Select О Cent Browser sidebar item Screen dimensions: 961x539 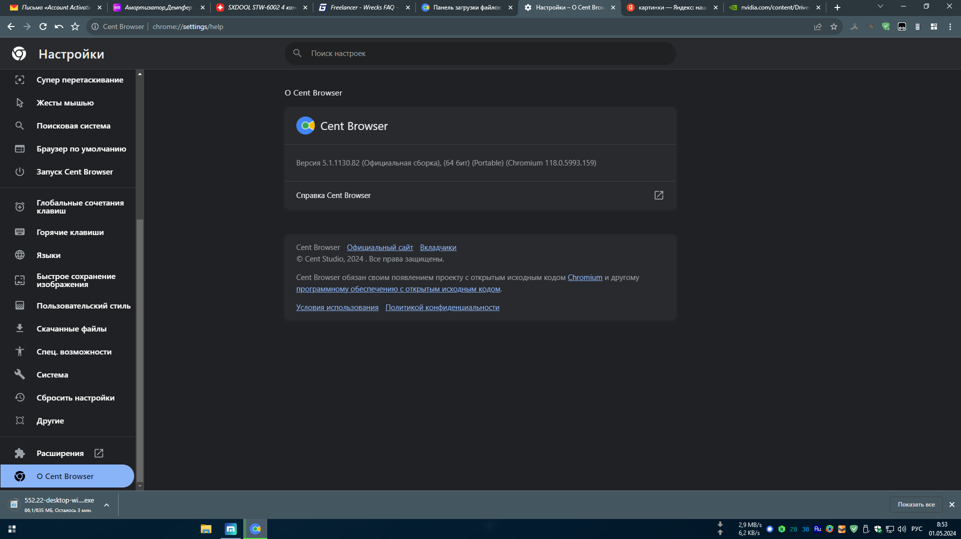coord(67,476)
